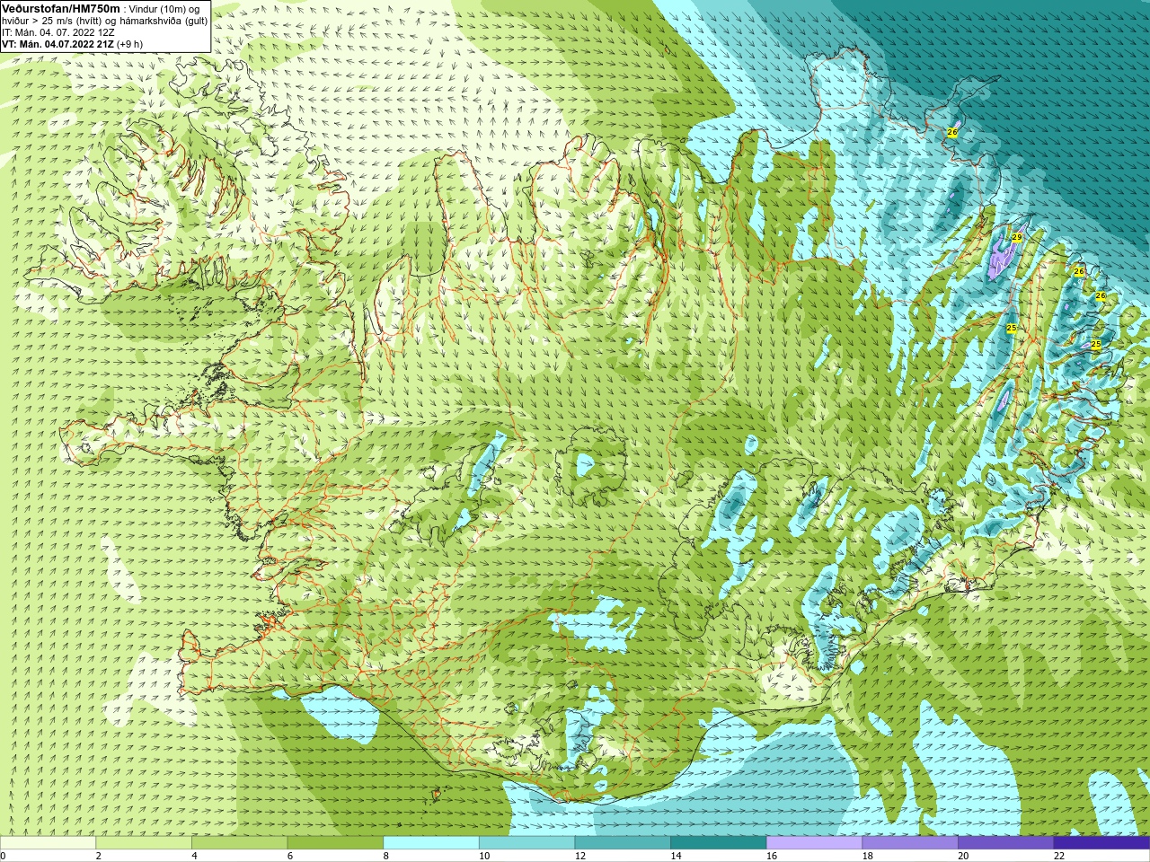Click the teal 12–14 m/s legend swatch
Viewport: 1150px width, 862px height.
[x=623, y=843]
